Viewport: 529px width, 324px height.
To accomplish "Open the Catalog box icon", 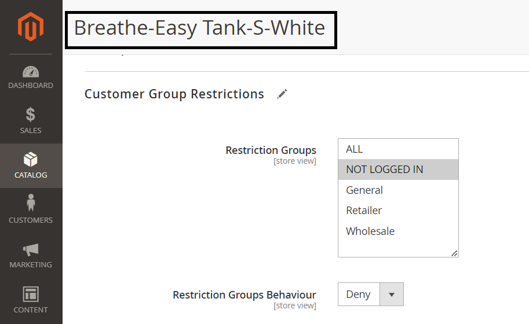I will tap(31, 159).
